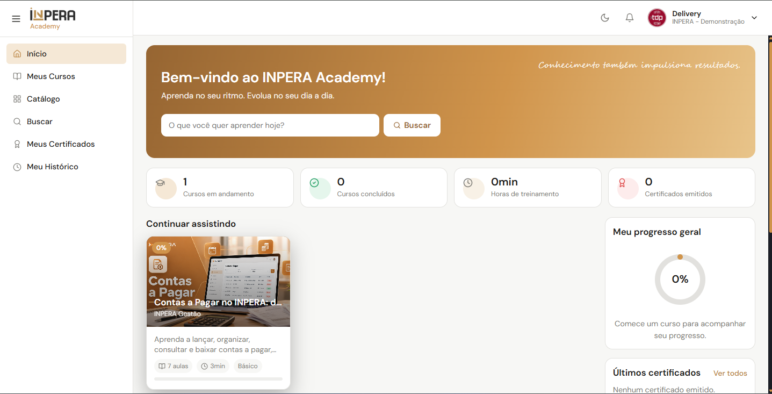
Task: Select Buscar in the sidebar
Action: coord(66,121)
